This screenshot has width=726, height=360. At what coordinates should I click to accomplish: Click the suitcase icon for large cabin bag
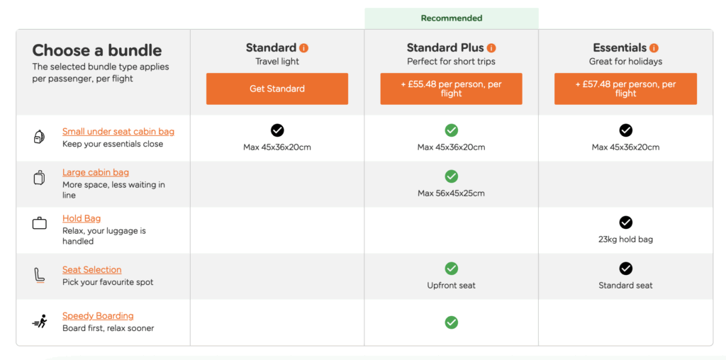40,178
